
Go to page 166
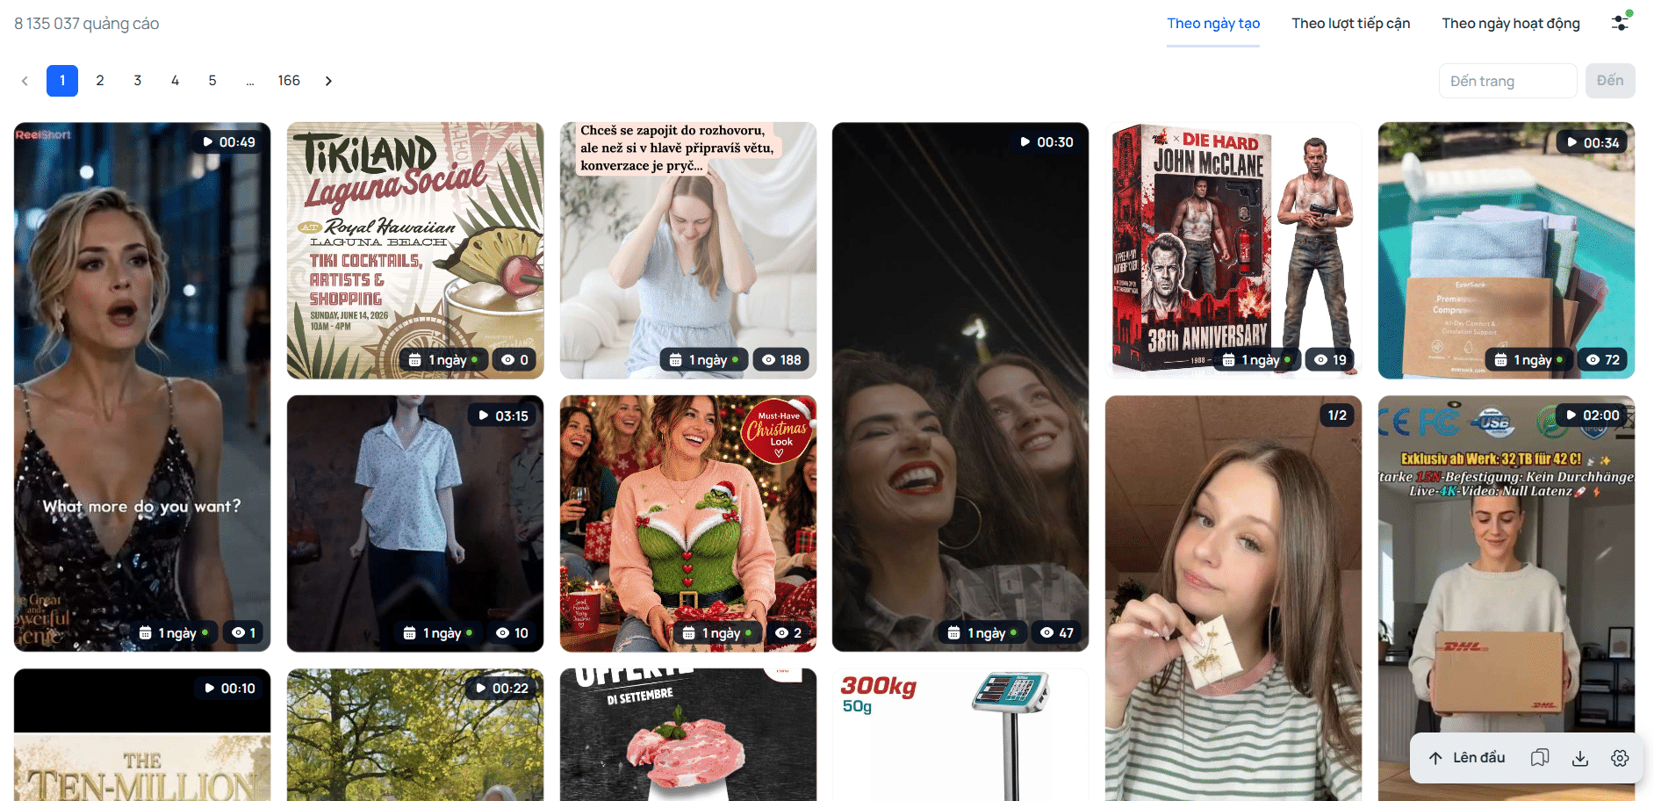pos(289,81)
